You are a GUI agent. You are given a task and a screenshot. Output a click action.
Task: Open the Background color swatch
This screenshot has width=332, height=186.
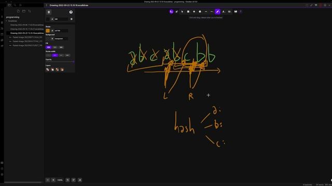[x=48, y=39]
